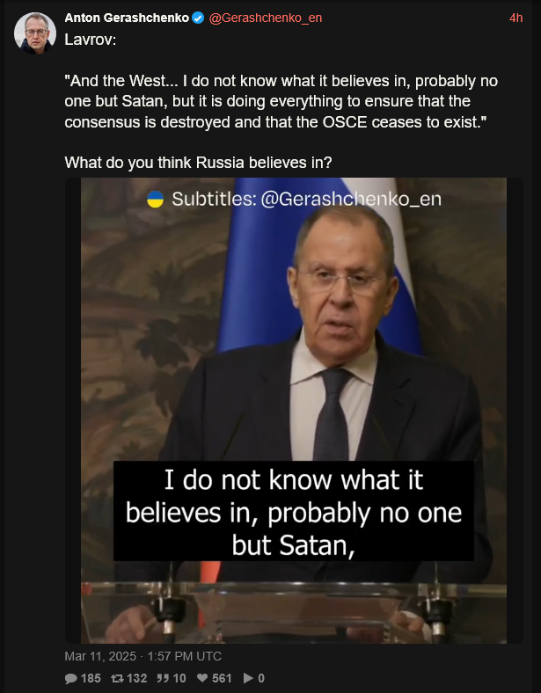Click the Anton Gerashchenko display name
Viewport: 541px width, 693px height.
click(127, 18)
